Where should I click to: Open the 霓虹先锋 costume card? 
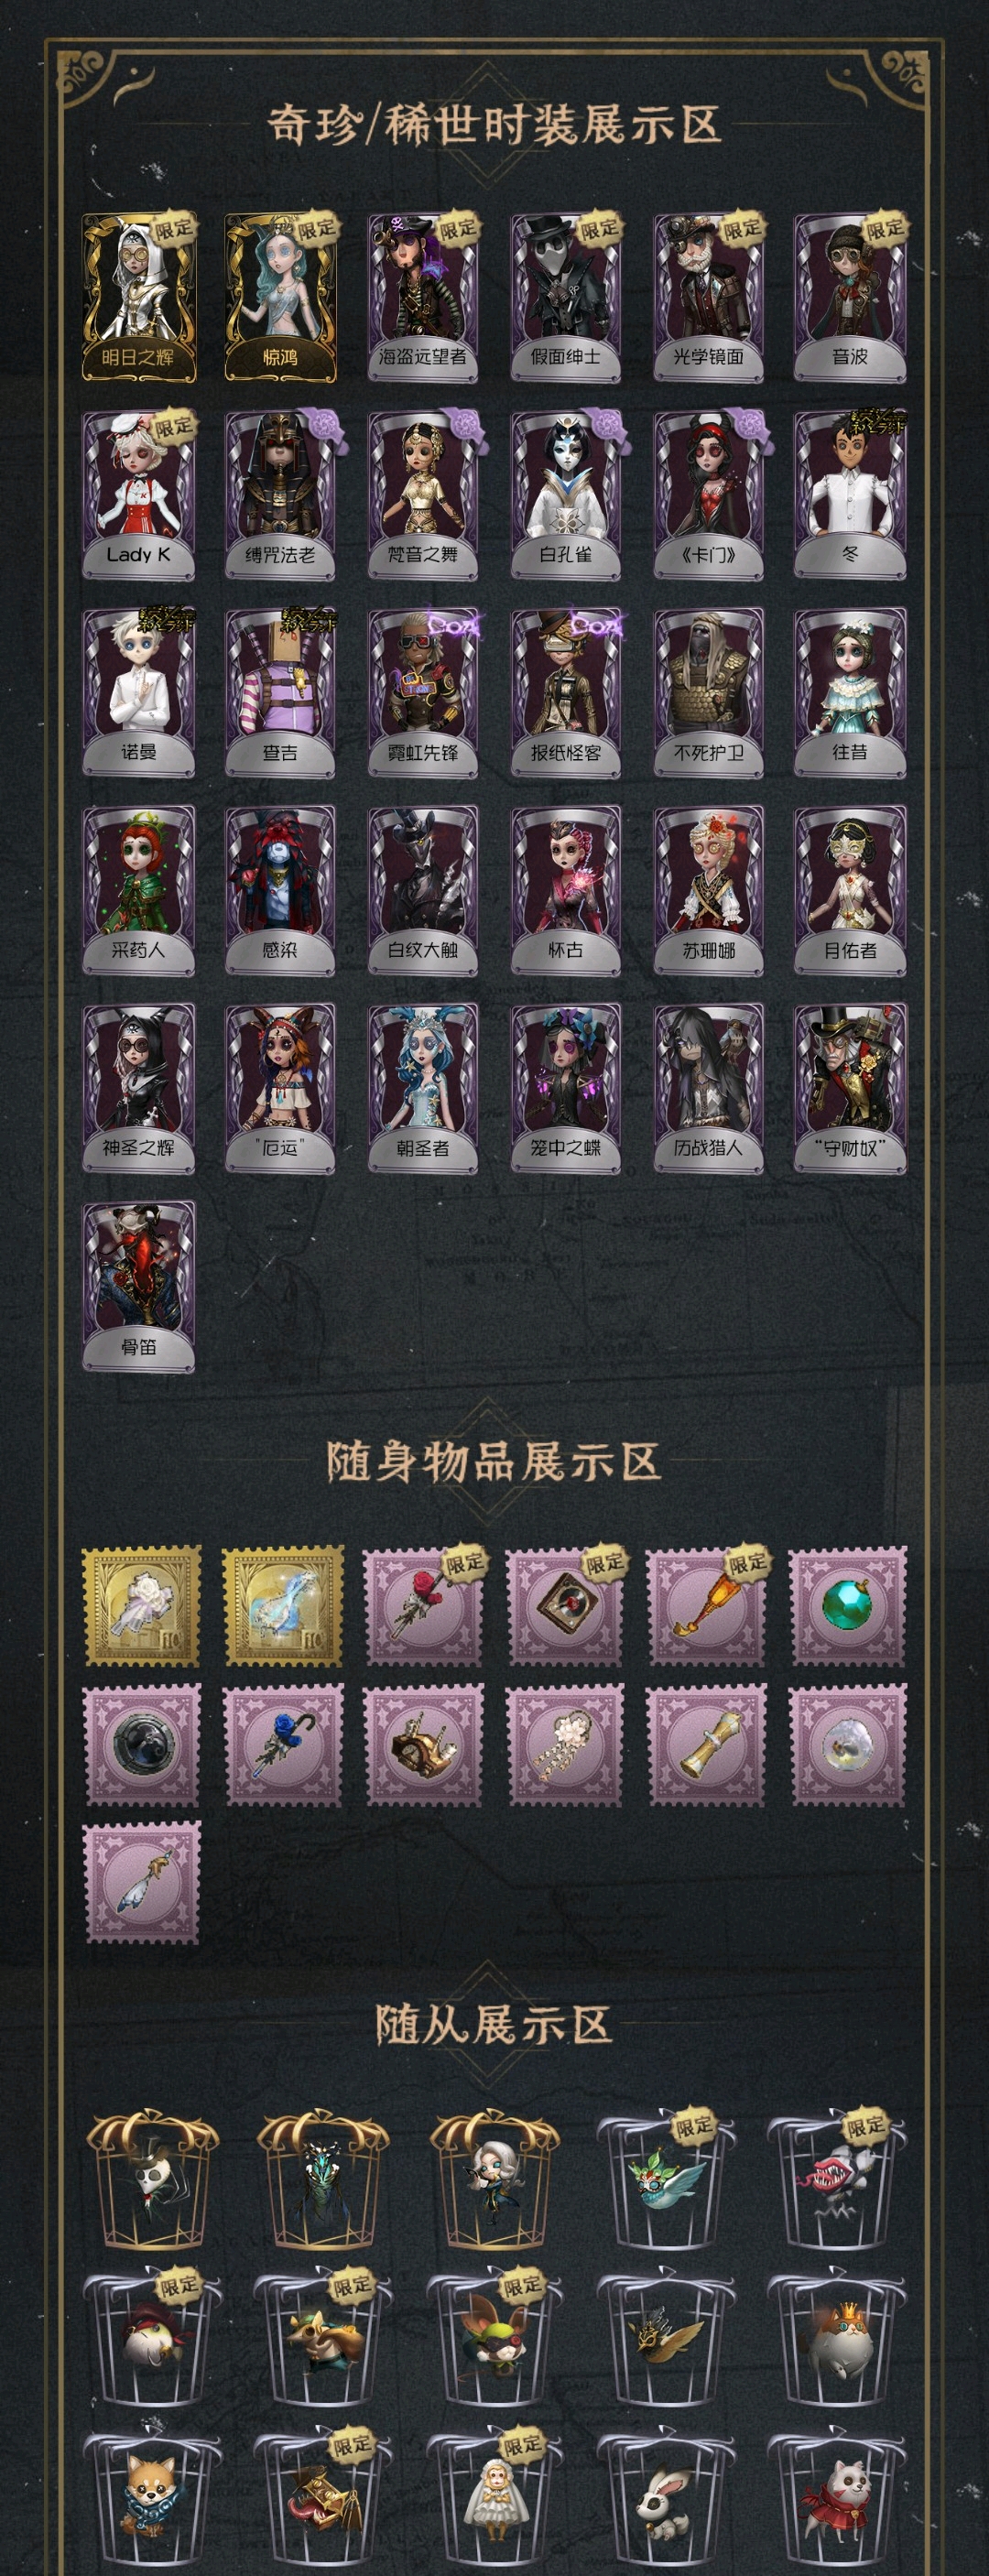(x=423, y=693)
